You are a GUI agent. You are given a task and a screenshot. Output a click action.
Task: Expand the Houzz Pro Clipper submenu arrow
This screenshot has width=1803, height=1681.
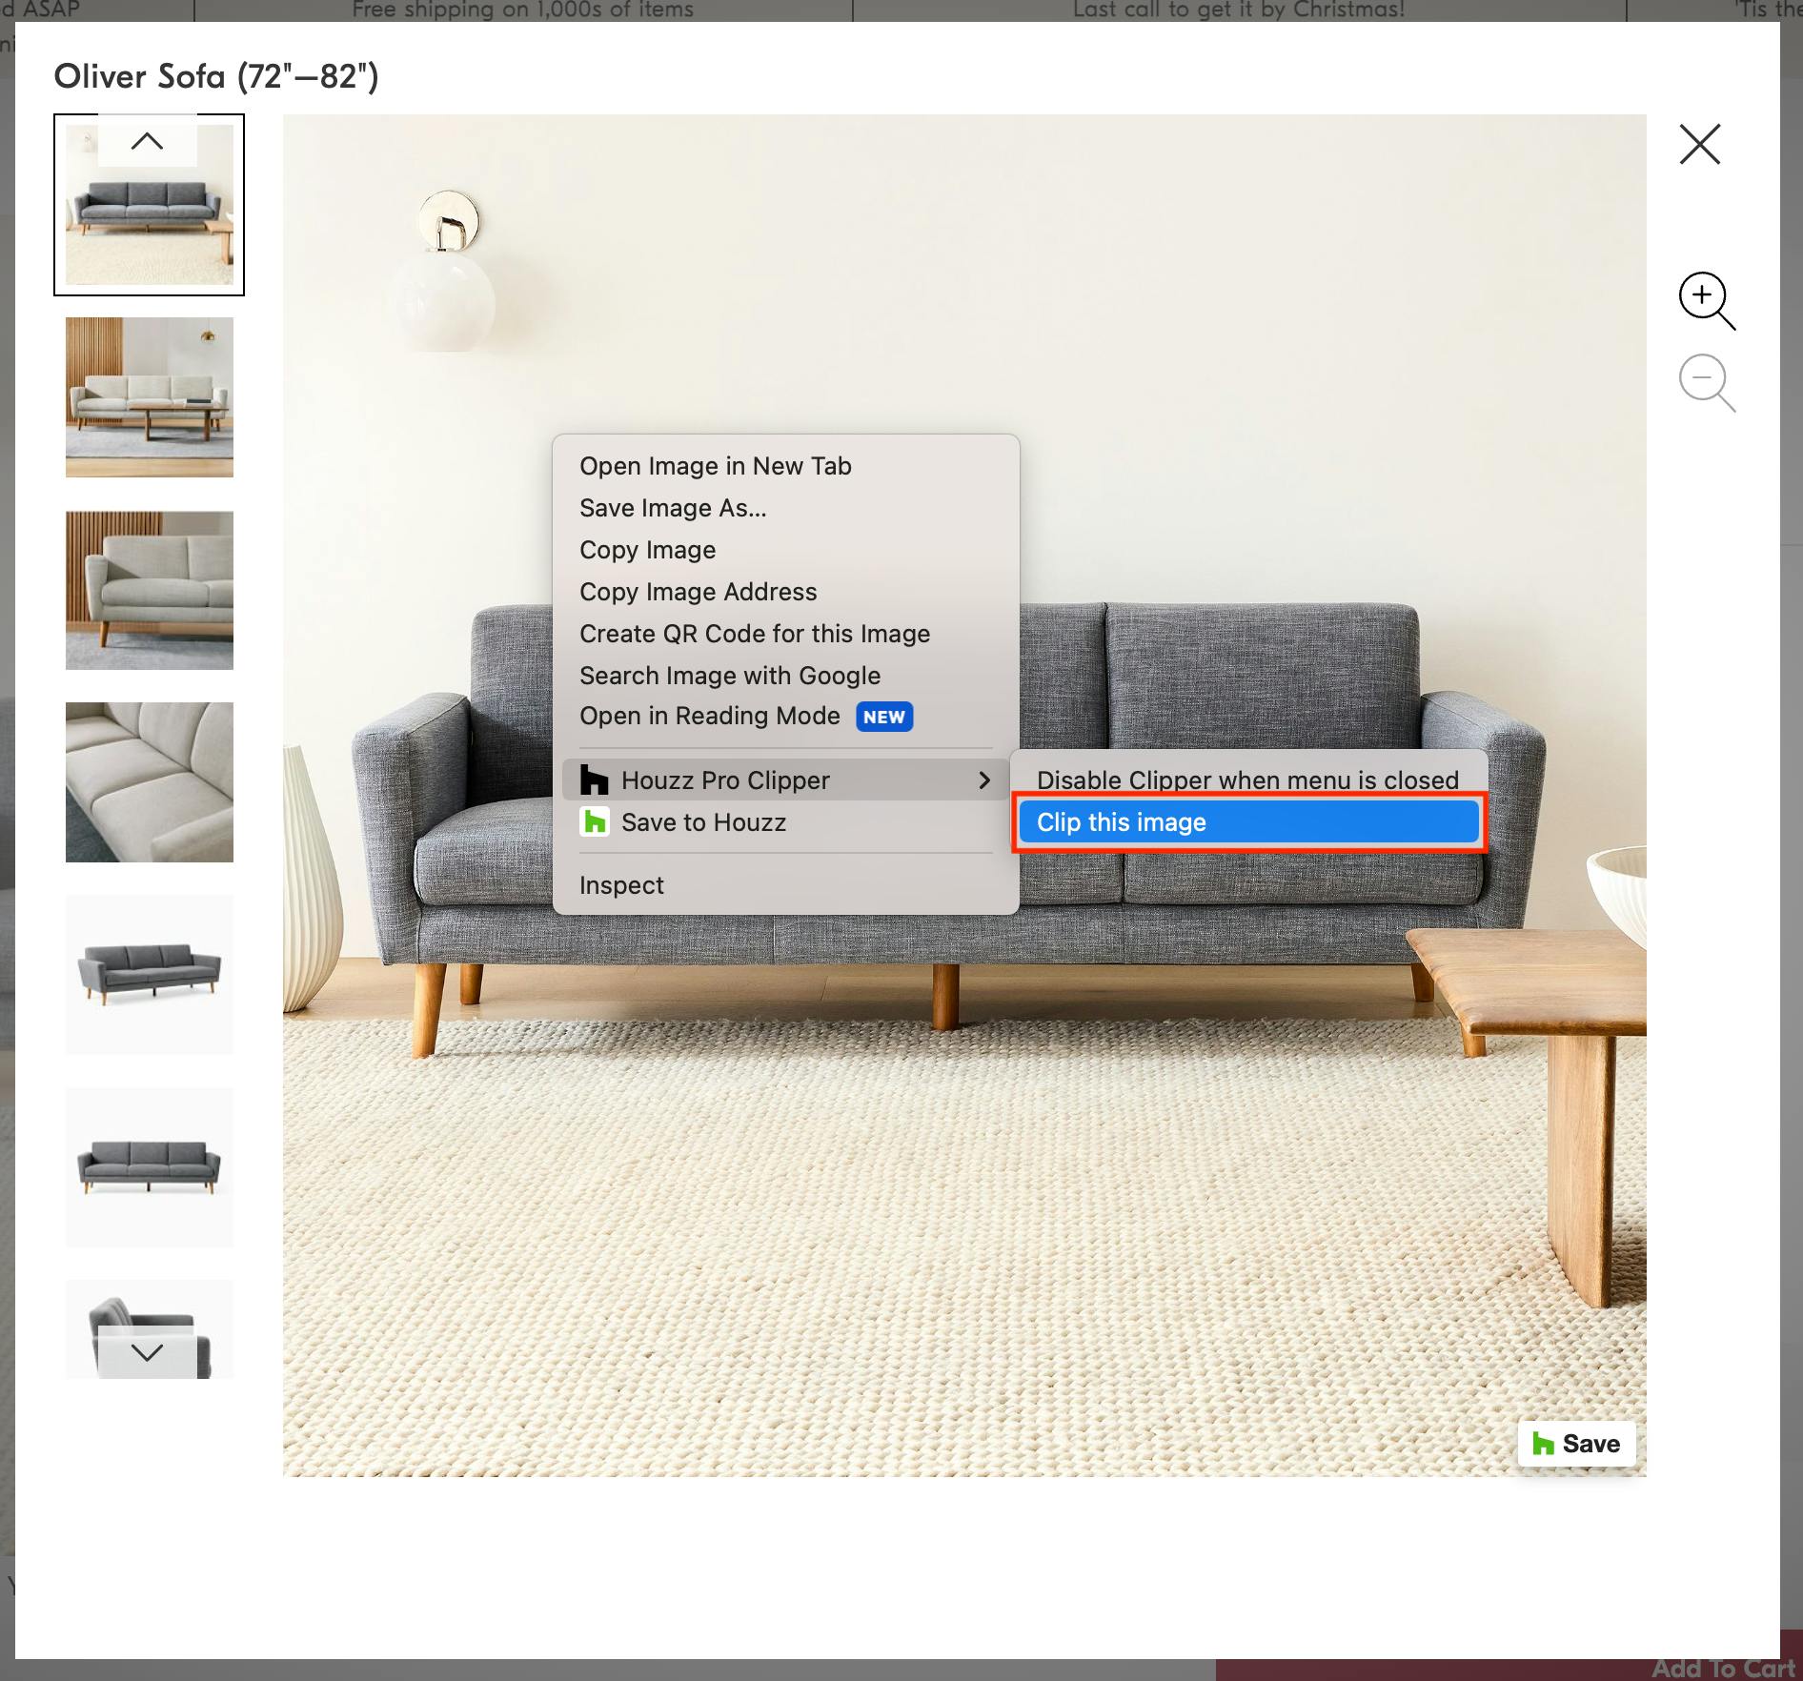[983, 780]
